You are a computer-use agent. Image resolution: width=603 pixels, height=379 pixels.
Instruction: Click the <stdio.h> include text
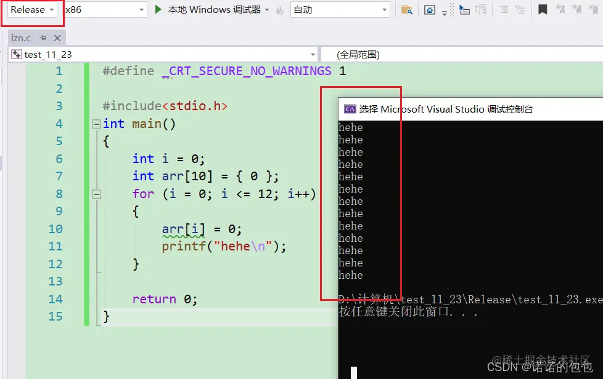[195, 106]
